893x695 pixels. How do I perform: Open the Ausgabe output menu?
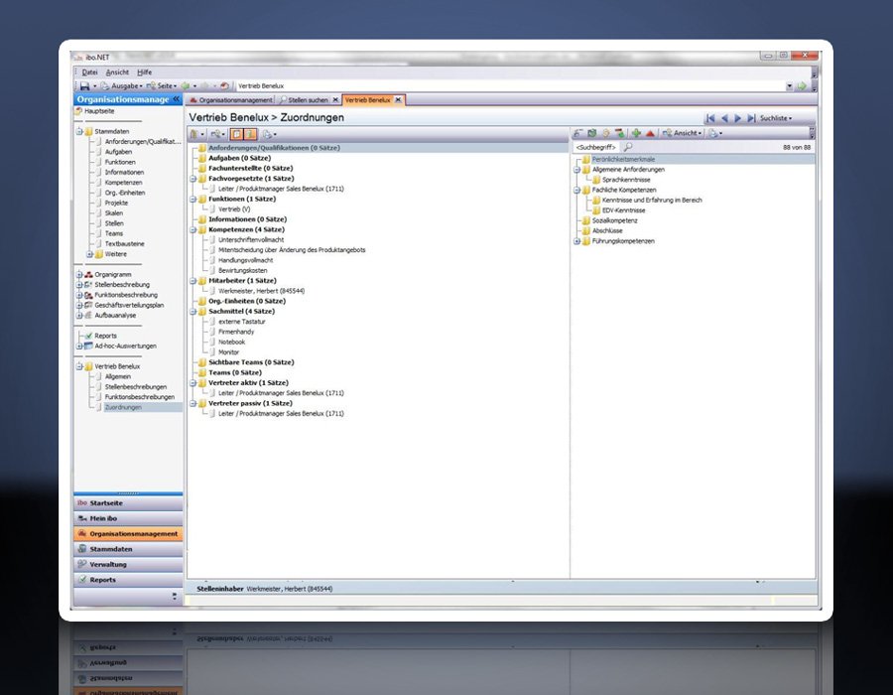pos(121,86)
